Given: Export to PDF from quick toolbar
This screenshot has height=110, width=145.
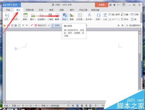Looking at the screenshot, I should pyautogui.click(x=12, y=26).
